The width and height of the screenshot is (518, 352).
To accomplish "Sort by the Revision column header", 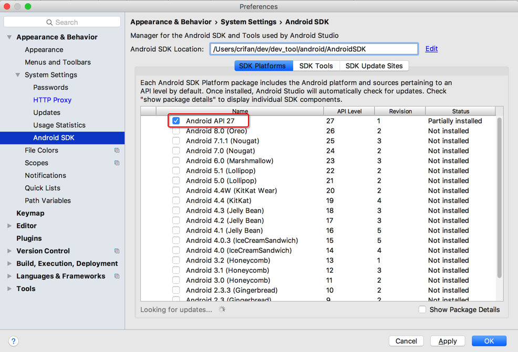I will [x=400, y=111].
